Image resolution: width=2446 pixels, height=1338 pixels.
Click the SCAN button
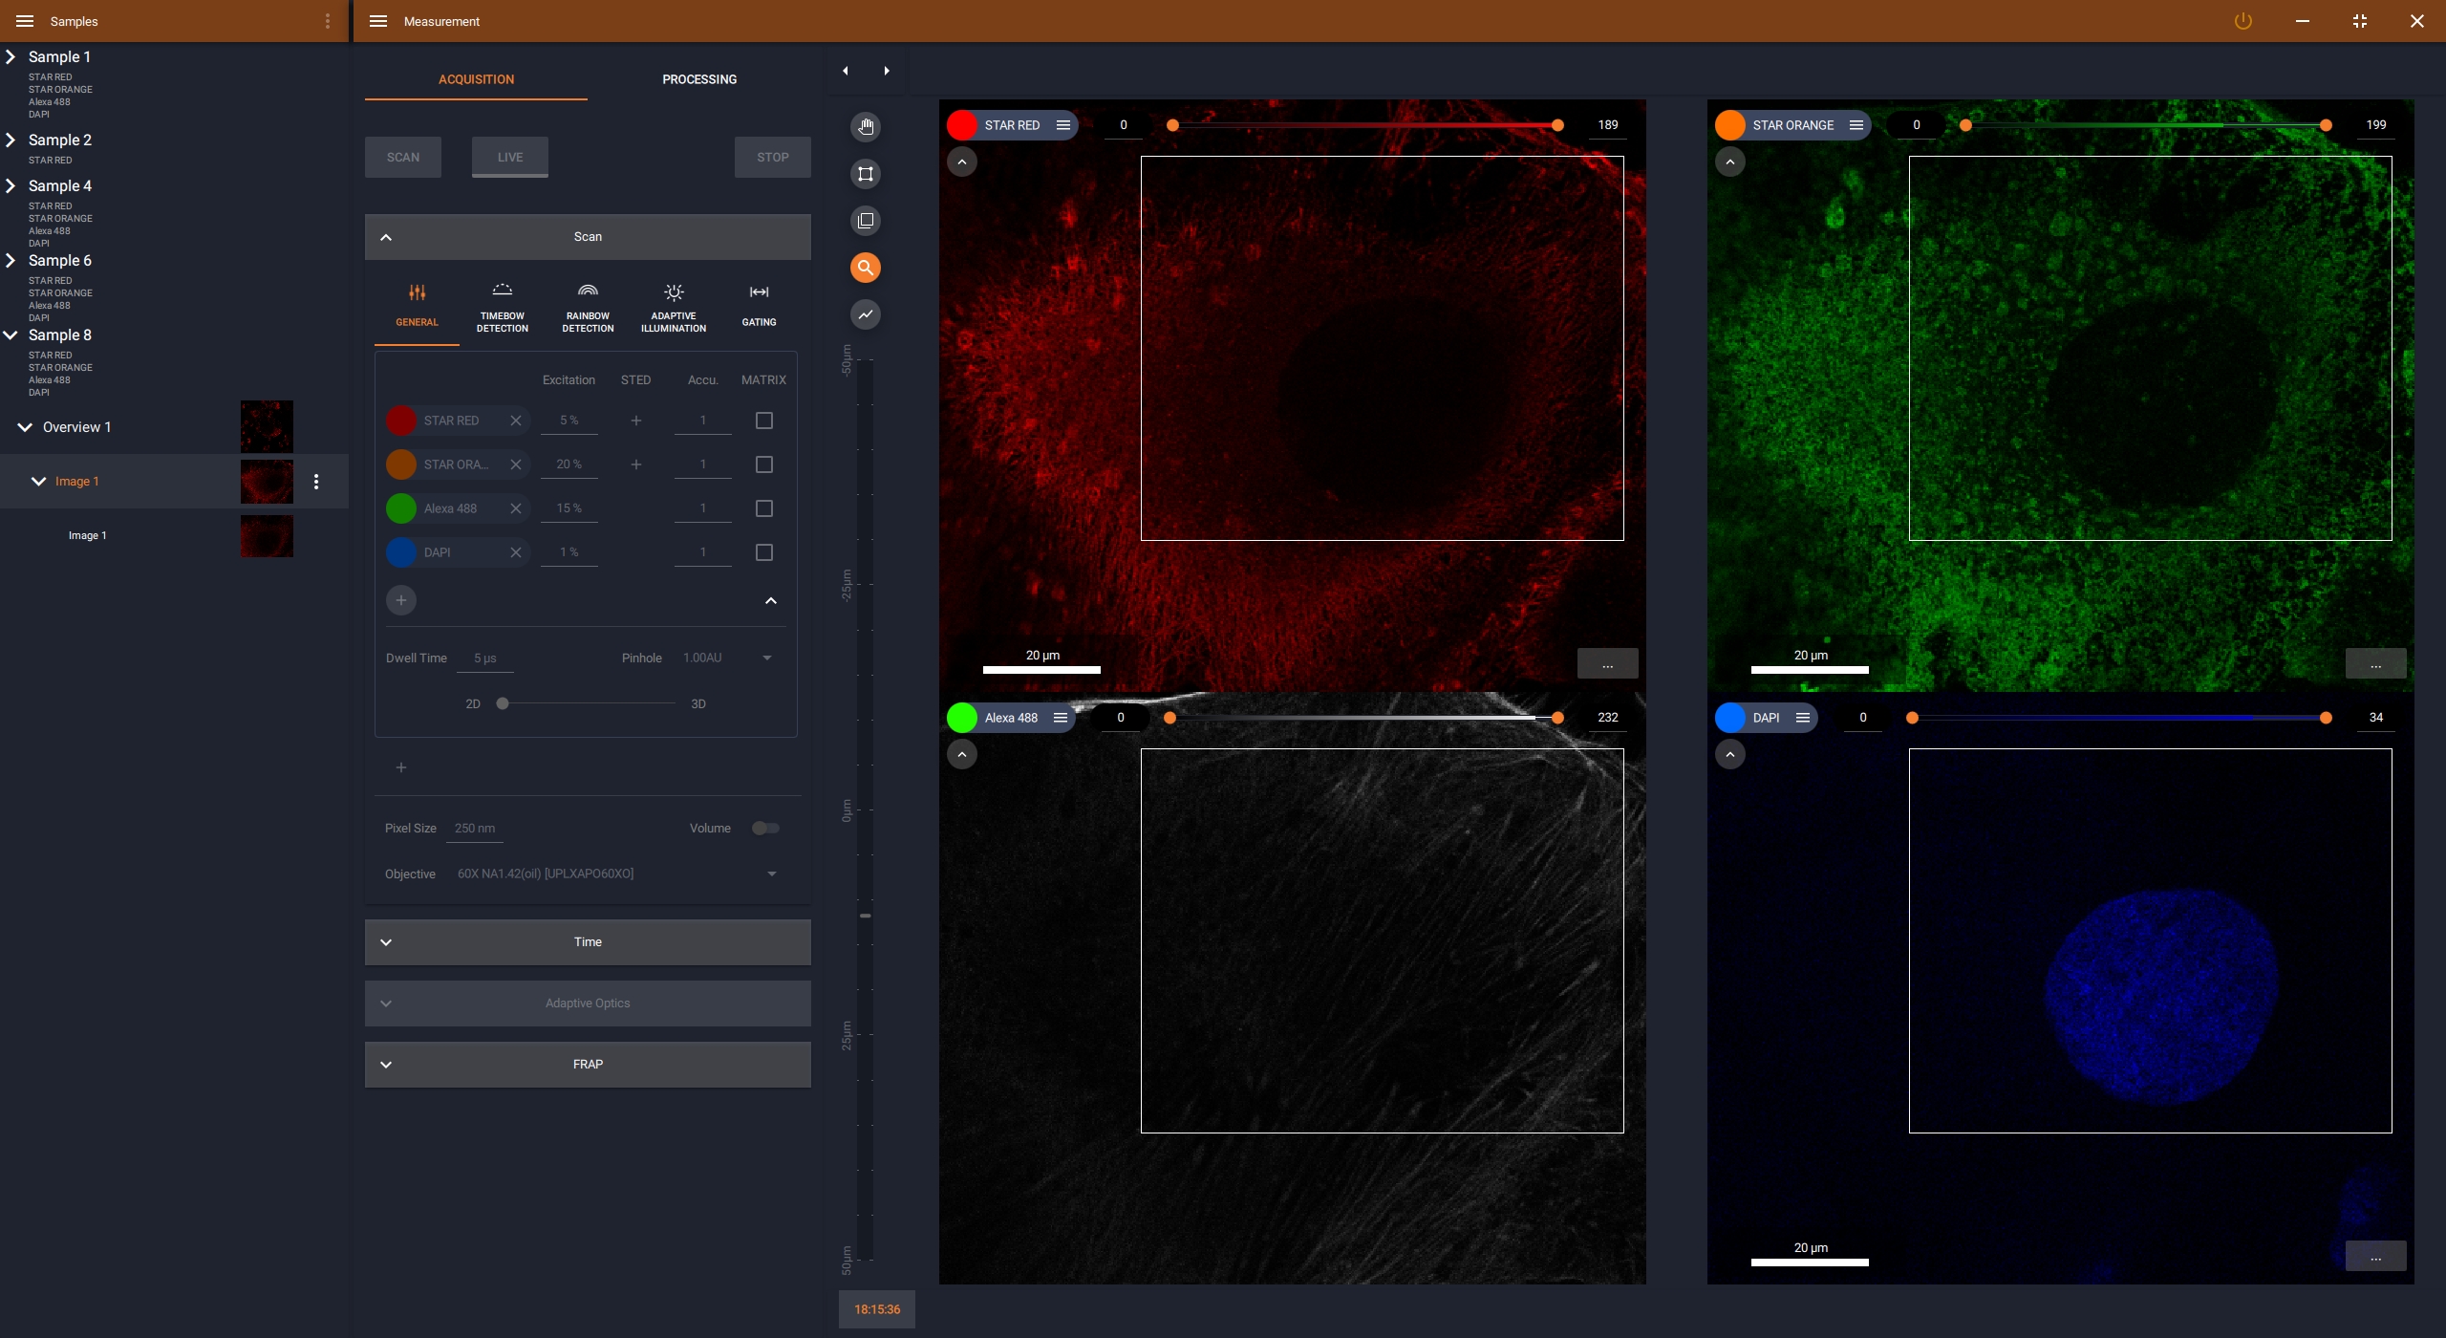(403, 158)
